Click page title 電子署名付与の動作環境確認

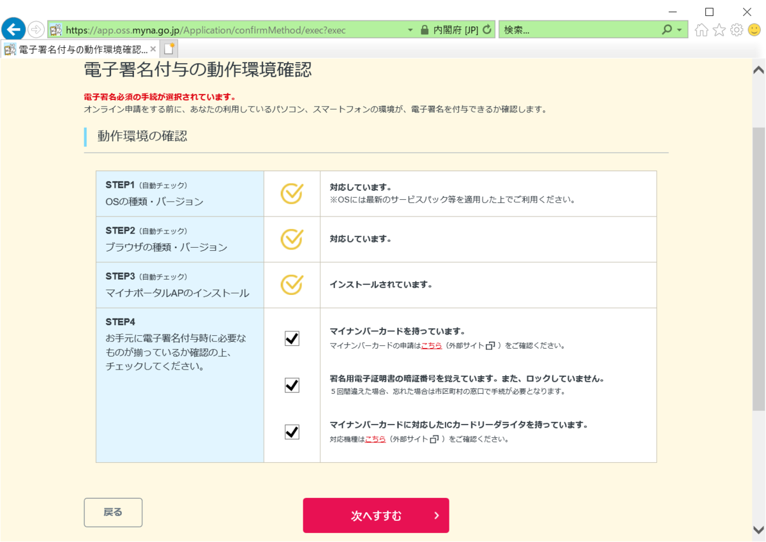(x=198, y=70)
